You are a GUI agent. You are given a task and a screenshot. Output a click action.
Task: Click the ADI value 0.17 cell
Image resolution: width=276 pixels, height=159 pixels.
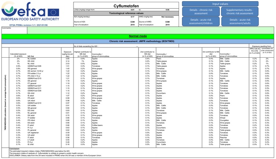133,17
